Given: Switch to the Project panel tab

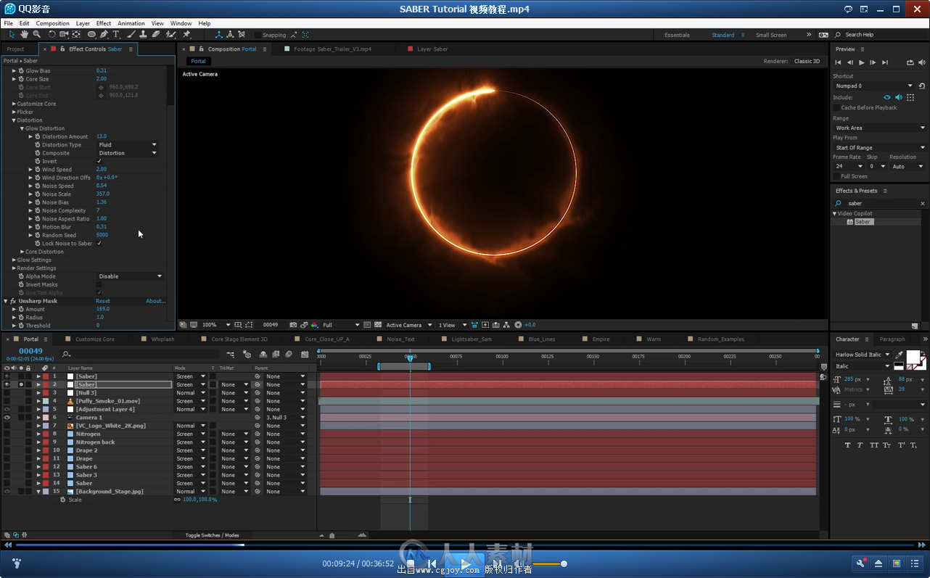Looking at the screenshot, I should pyautogui.click(x=15, y=49).
